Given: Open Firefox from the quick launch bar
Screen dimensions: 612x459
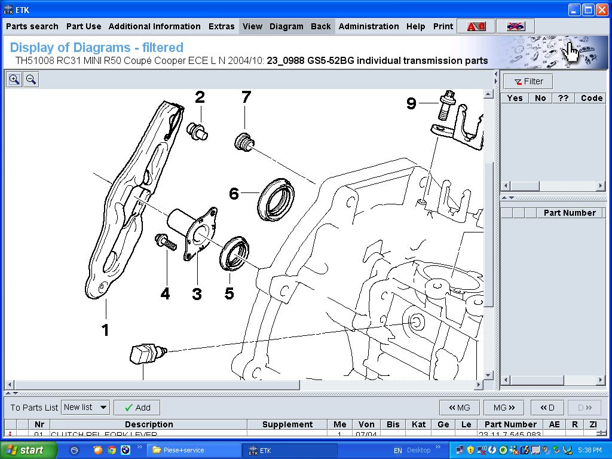Looking at the screenshot, I should (98, 450).
